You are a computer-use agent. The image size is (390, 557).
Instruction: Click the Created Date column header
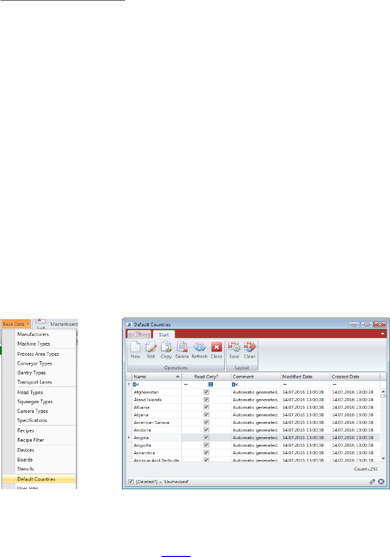click(355, 376)
